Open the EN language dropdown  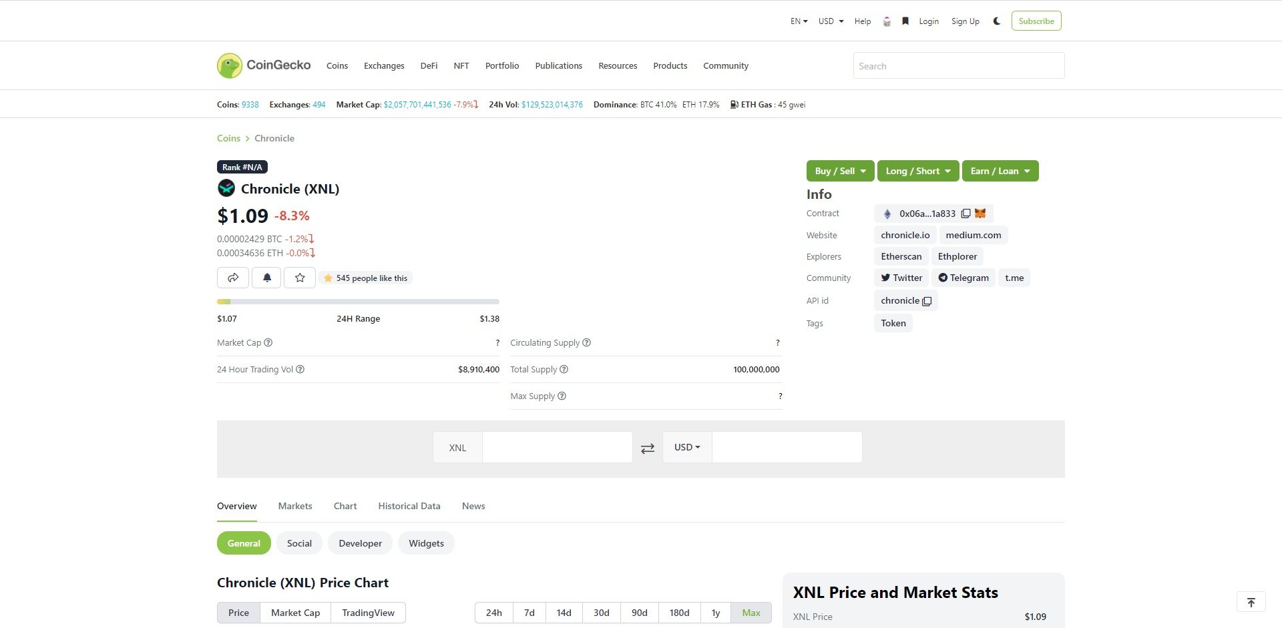(799, 21)
